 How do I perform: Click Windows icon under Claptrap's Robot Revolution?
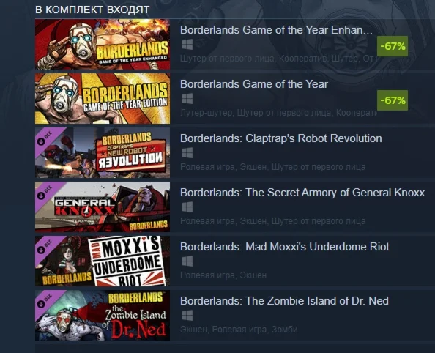coord(187,153)
